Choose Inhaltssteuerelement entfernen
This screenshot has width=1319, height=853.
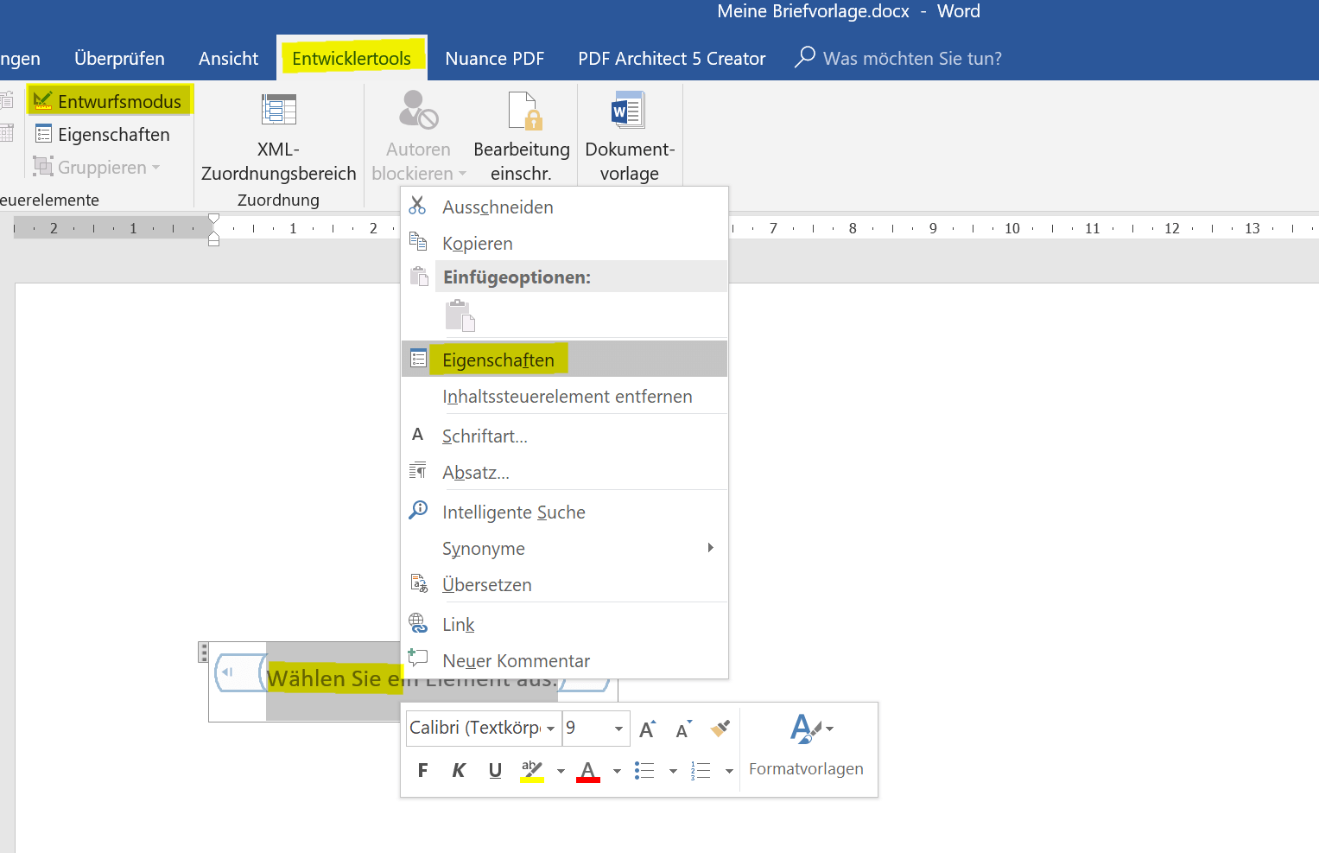click(x=565, y=396)
